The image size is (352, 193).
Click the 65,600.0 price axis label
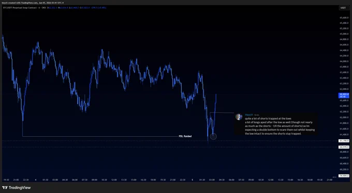tap(344, 18)
